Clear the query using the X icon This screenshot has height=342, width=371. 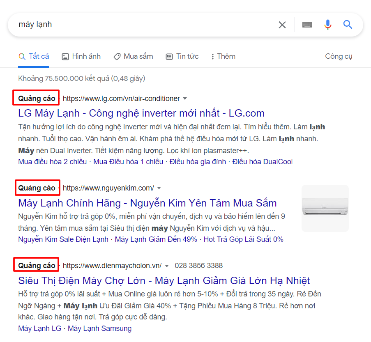(x=282, y=25)
